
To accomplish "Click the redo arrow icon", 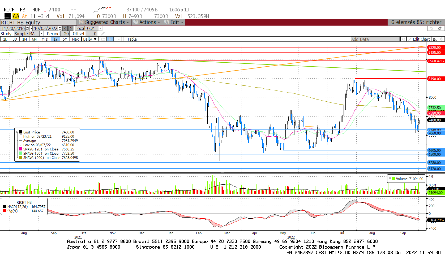I will click(440, 28).
